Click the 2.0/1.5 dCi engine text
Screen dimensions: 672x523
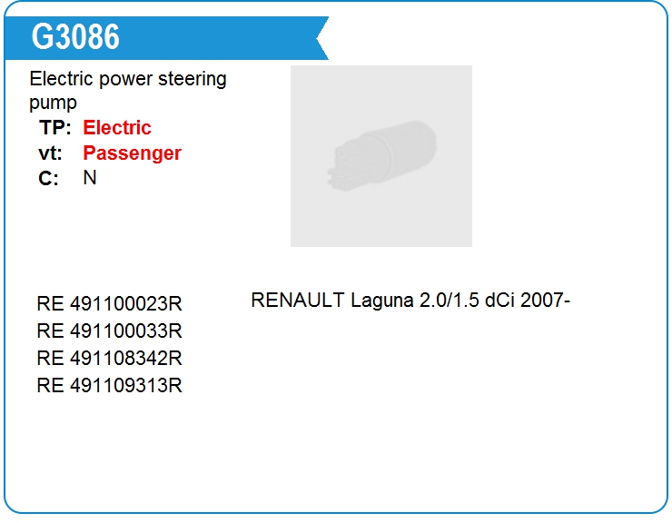466,301
